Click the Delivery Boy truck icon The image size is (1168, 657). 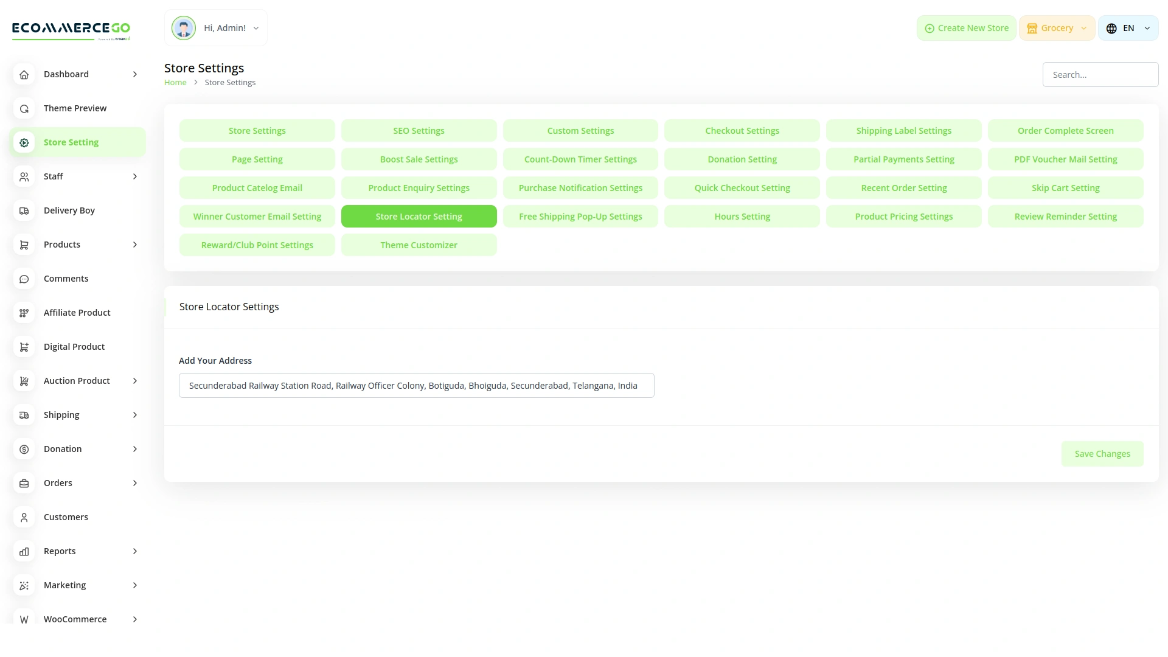pos(24,210)
